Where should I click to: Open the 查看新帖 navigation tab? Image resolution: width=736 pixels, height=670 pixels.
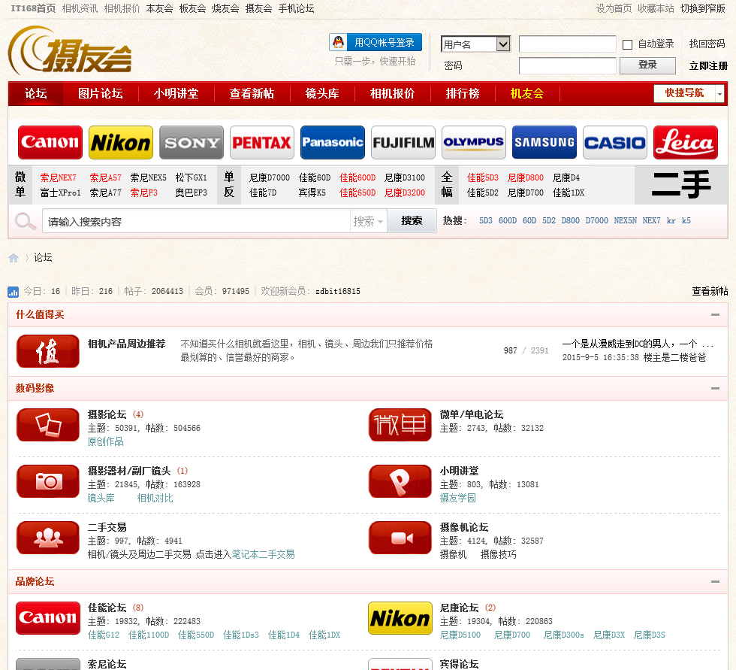pyautogui.click(x=252, y=93)
